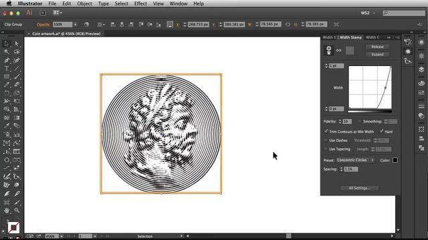Select the Pencil tool
Screen dimensions: 428x240
click(7, 85)
